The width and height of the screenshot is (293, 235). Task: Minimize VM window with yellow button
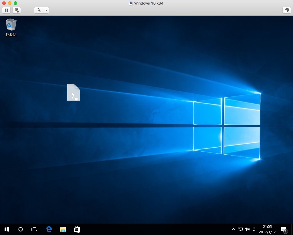pyautogui.click(x=10, y=3)
